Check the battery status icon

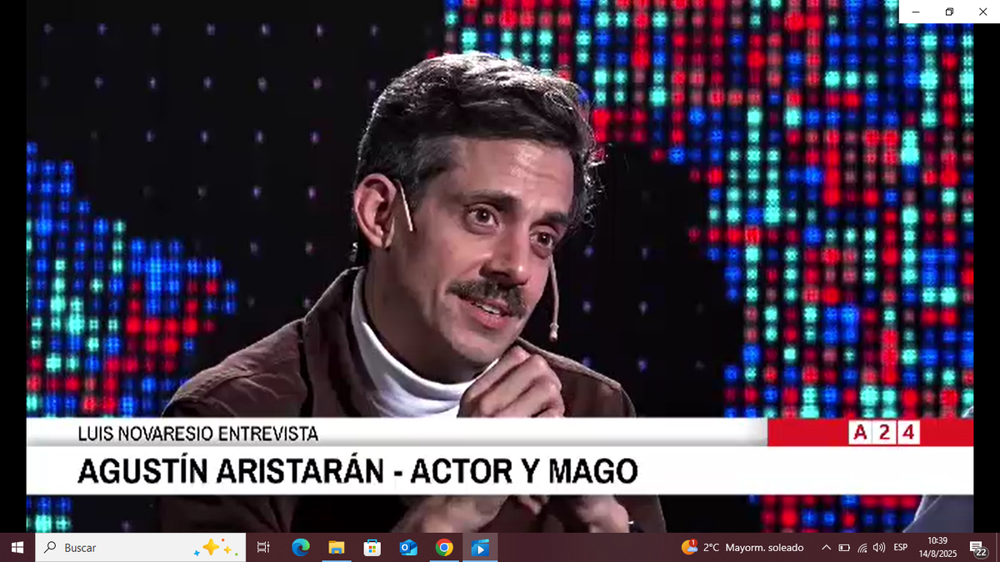844,547
